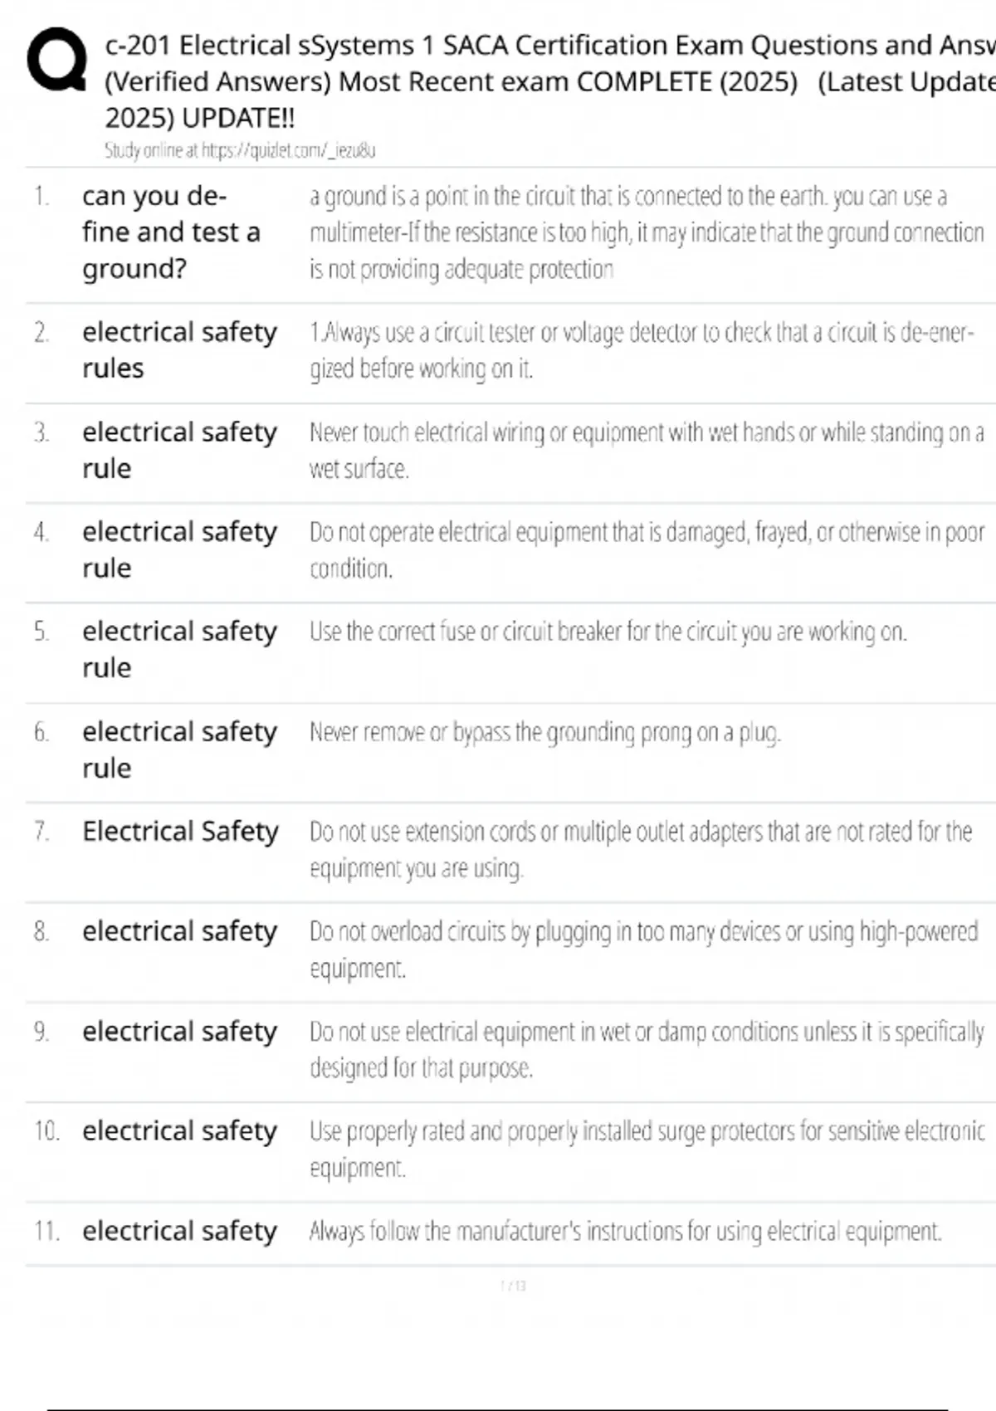Click the 'overload circuits' answer in row 8
Screen dimensions: 996x1411
644,950
